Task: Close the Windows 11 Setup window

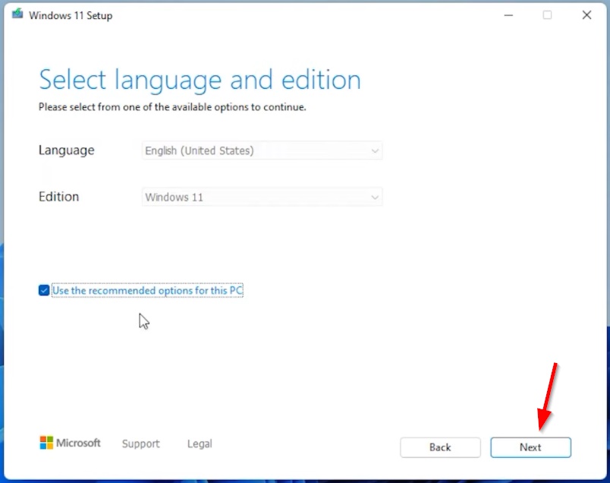Action: point(586,15)
